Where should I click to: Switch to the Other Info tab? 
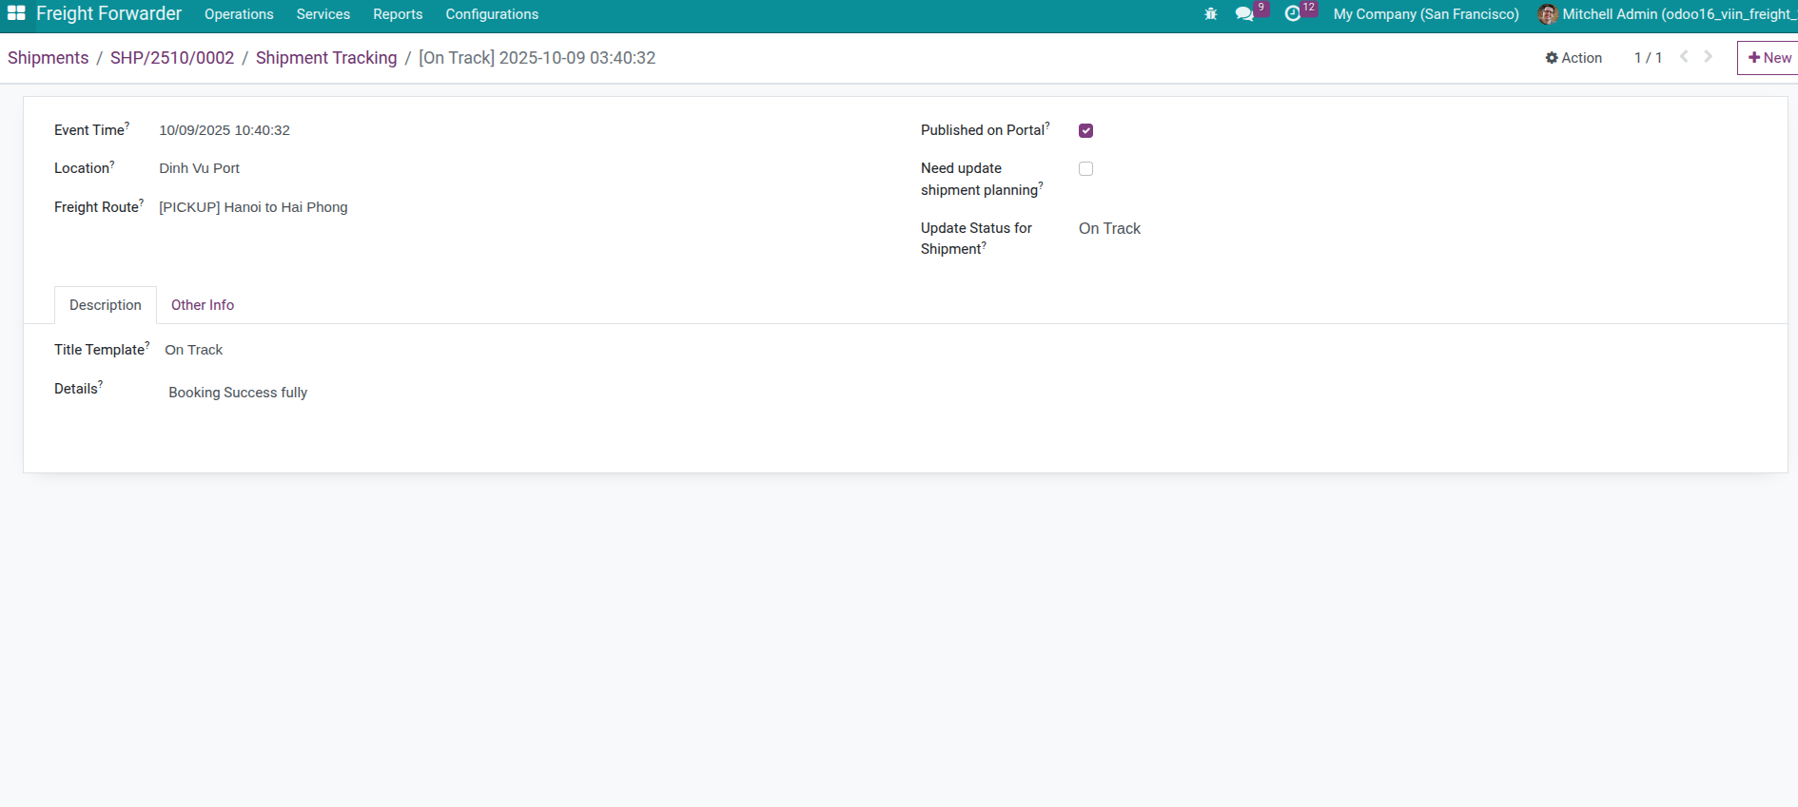(x=203, y=305)
